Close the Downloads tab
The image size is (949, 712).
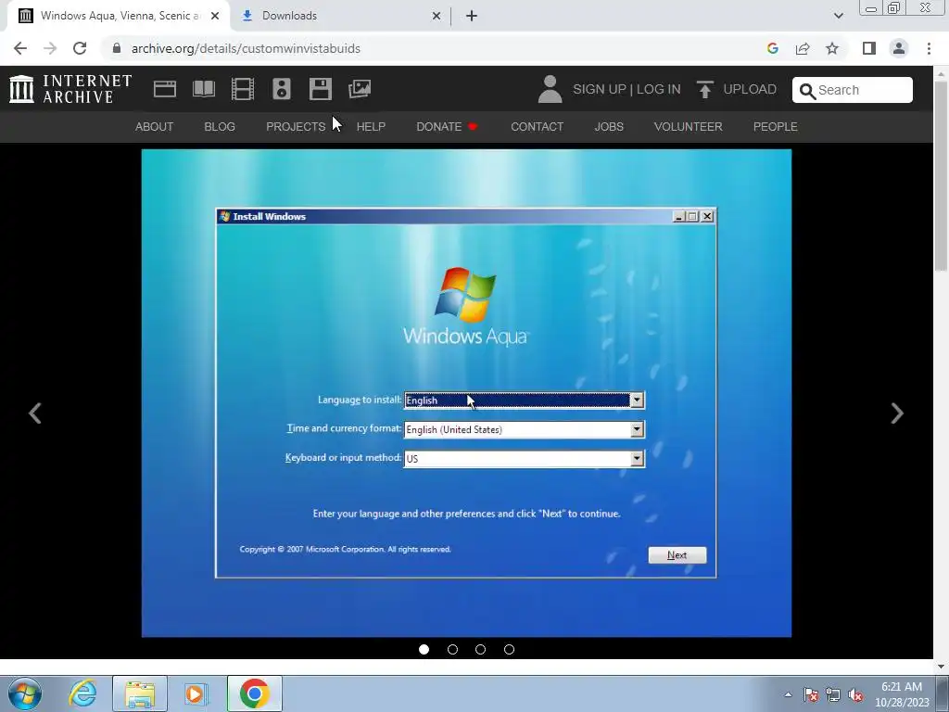point(436,16)
